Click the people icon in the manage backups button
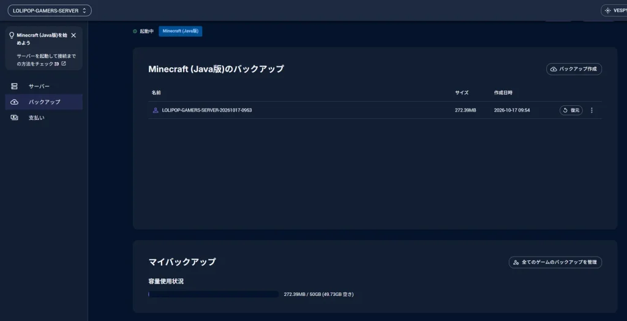Screen dimensions: 627x321 point(516,263)
